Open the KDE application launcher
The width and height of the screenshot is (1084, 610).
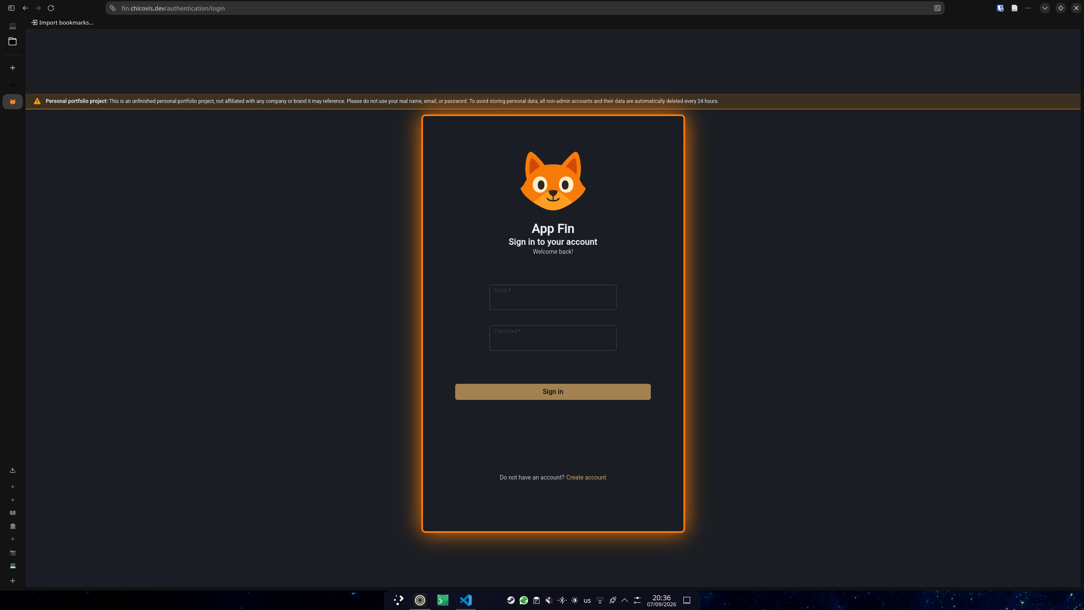pyautogui.click(x=398, y=600)
